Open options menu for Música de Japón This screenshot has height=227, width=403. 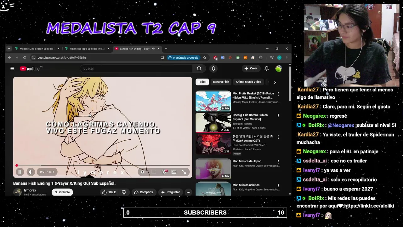pos(278,162)
